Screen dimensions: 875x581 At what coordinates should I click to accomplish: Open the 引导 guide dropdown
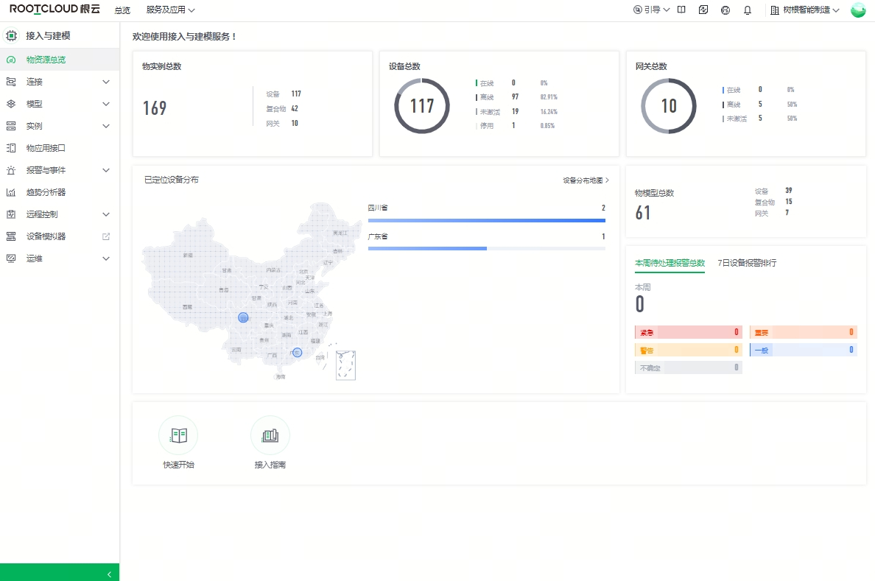[x=651, y=10]
